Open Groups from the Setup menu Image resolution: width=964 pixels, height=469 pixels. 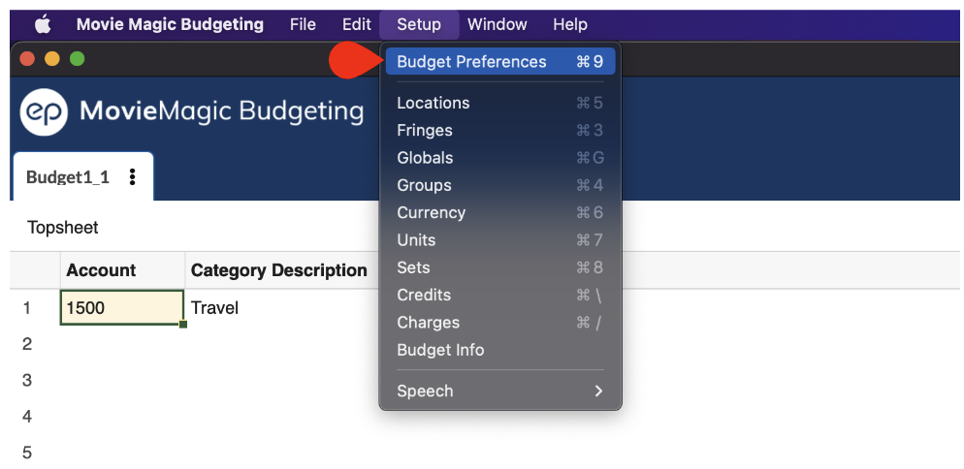click(x=500, y=185)
